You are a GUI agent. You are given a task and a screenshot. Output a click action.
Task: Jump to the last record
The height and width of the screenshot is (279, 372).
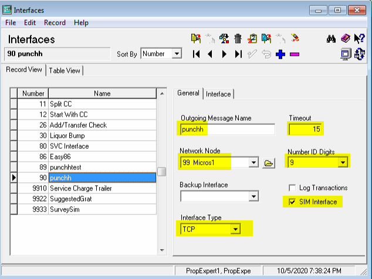[238, 55]
